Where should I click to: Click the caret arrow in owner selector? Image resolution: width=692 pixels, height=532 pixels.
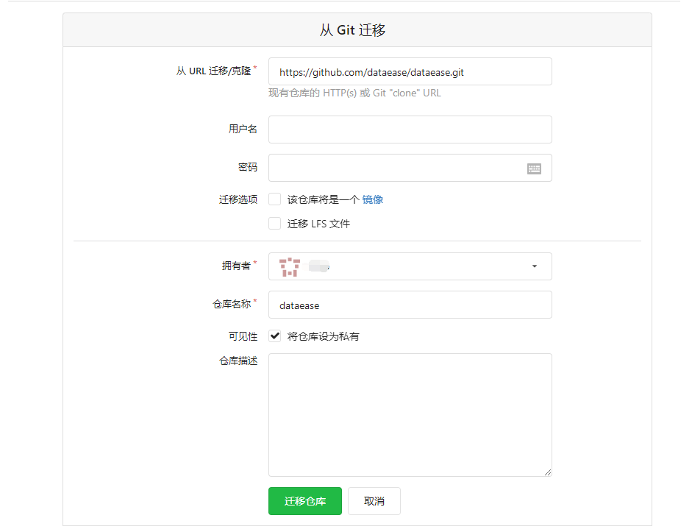point(535,266)
